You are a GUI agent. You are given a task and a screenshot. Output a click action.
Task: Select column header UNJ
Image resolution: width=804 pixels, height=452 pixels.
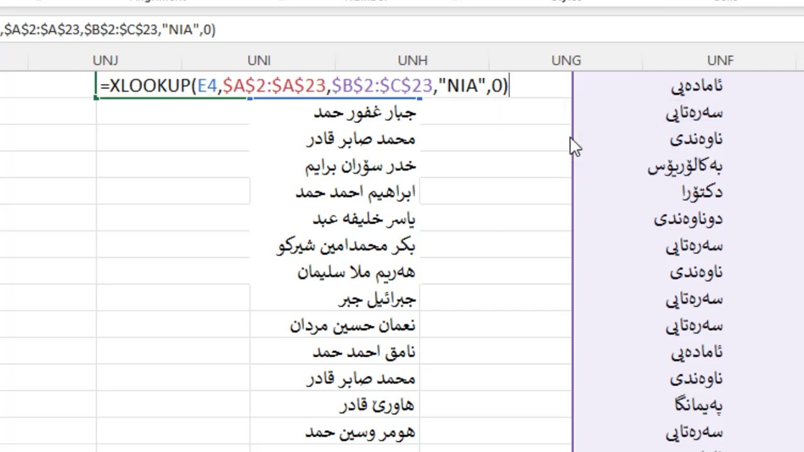coord(105,60)
